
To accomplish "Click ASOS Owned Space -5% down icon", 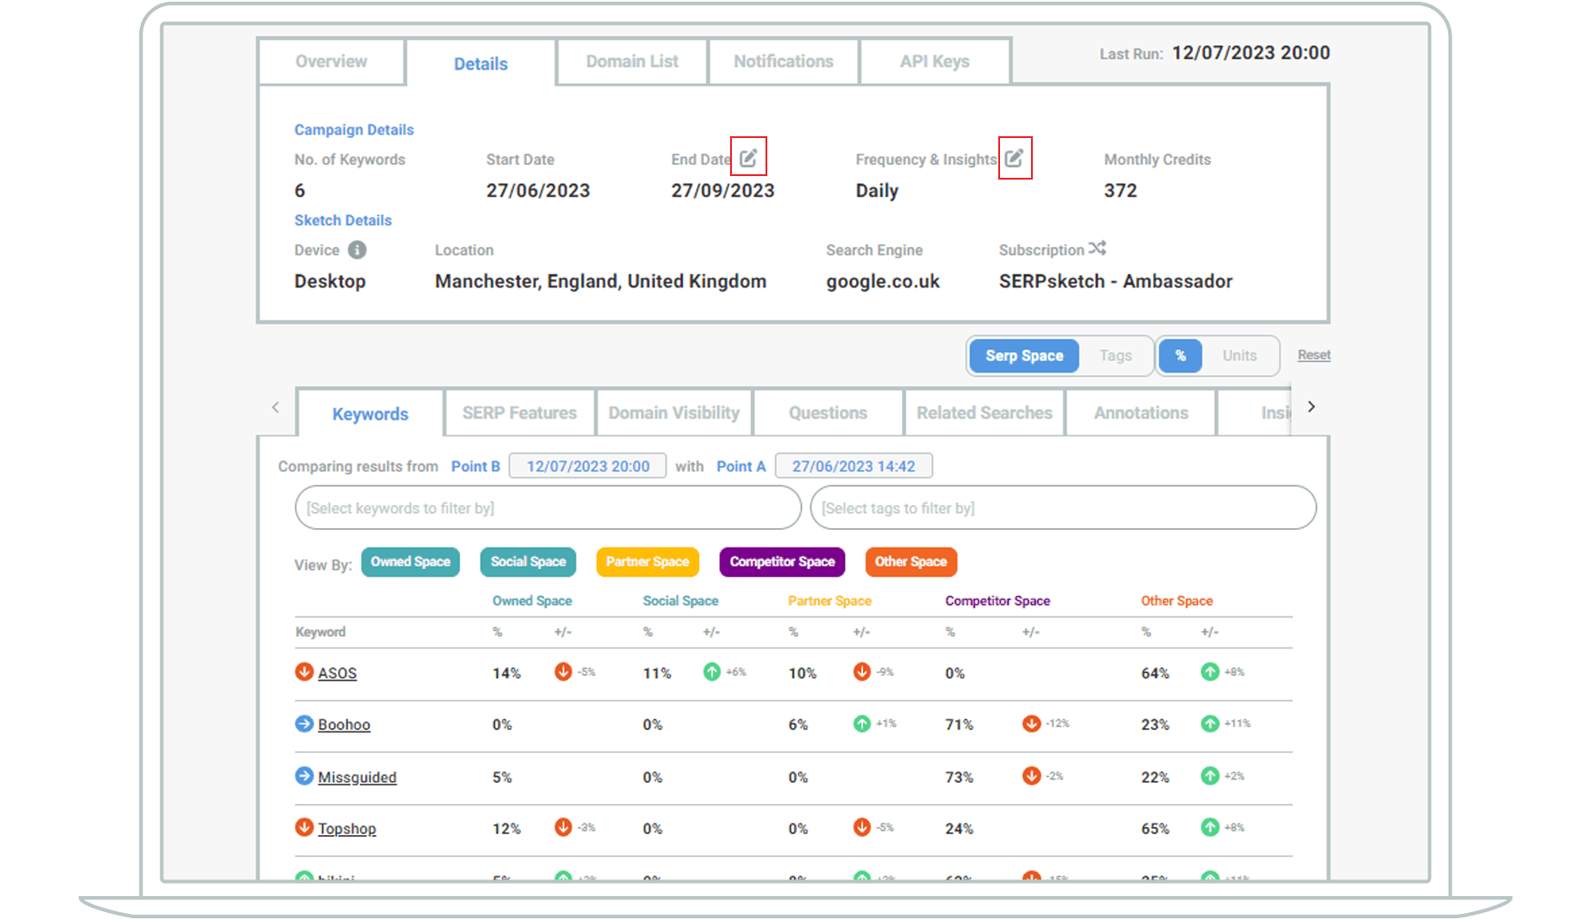I will [563, 671].
